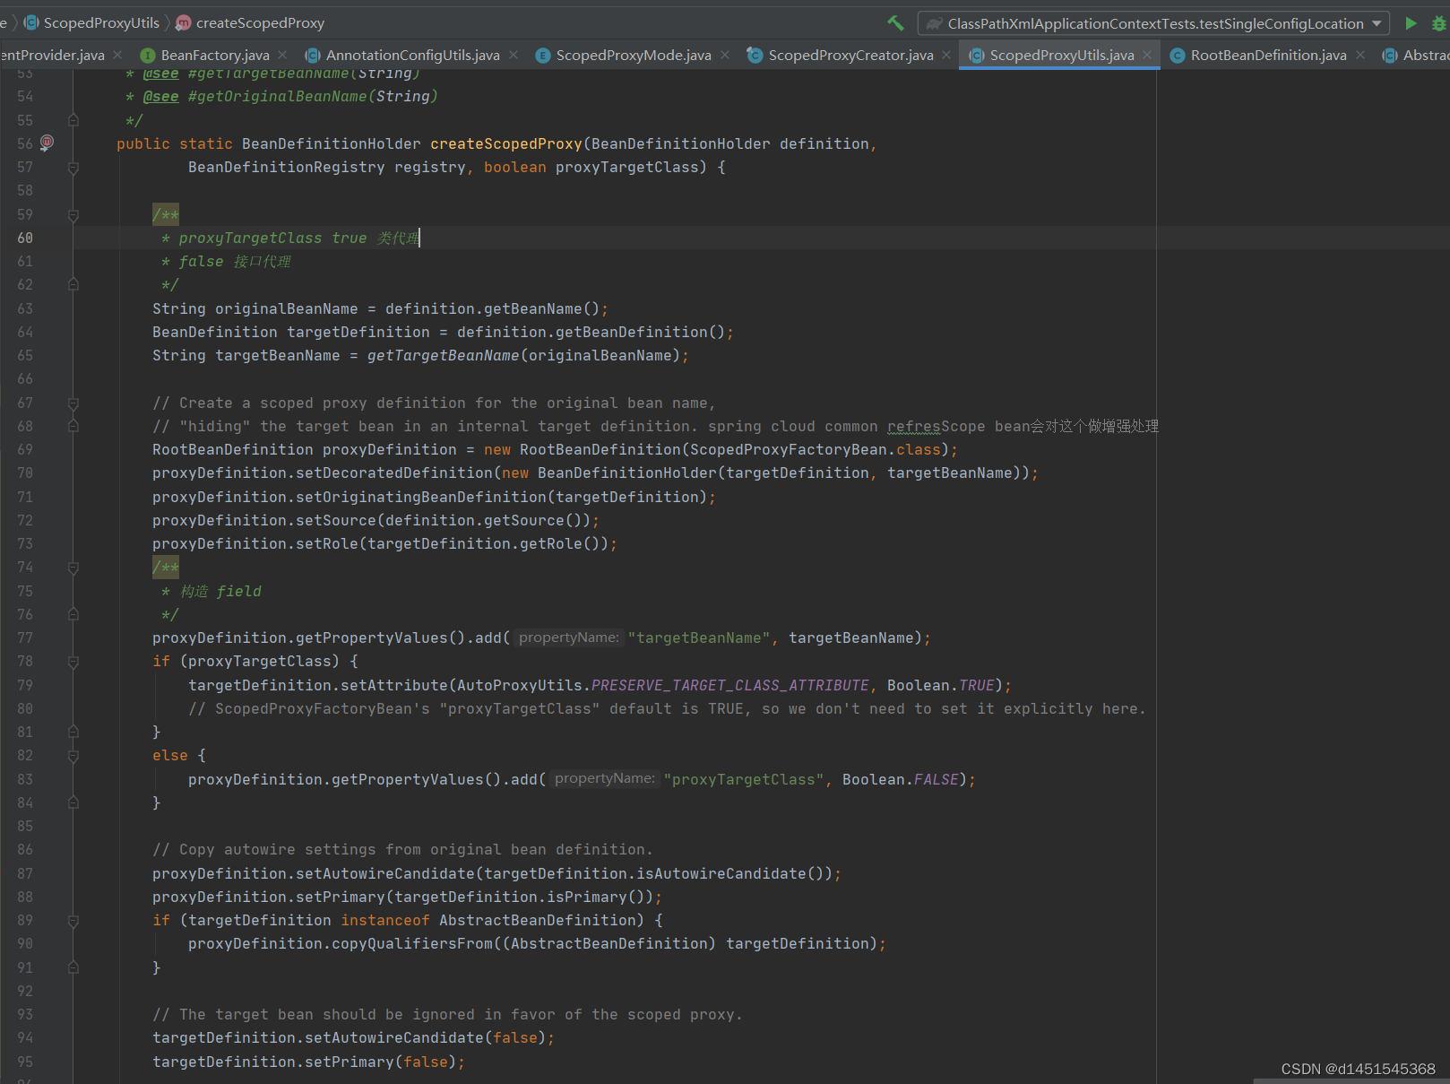Image resolution: width=1450 pixels, height=1084 pixels.
Task: Switch to the BeanFactory.java tab
Action: tap(215, 56)
